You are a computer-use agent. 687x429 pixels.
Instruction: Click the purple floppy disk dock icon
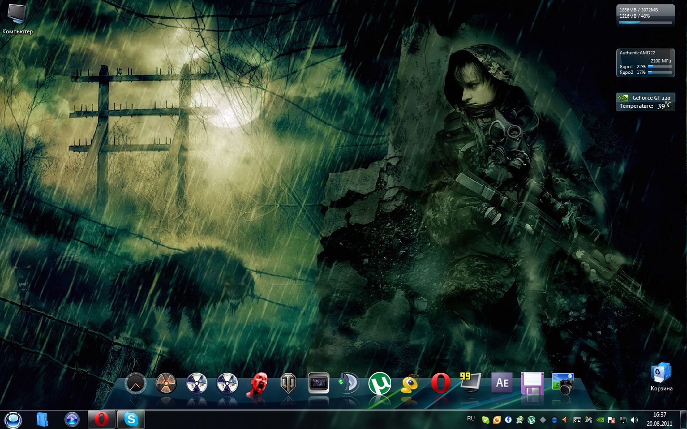(x=532, y=383)
